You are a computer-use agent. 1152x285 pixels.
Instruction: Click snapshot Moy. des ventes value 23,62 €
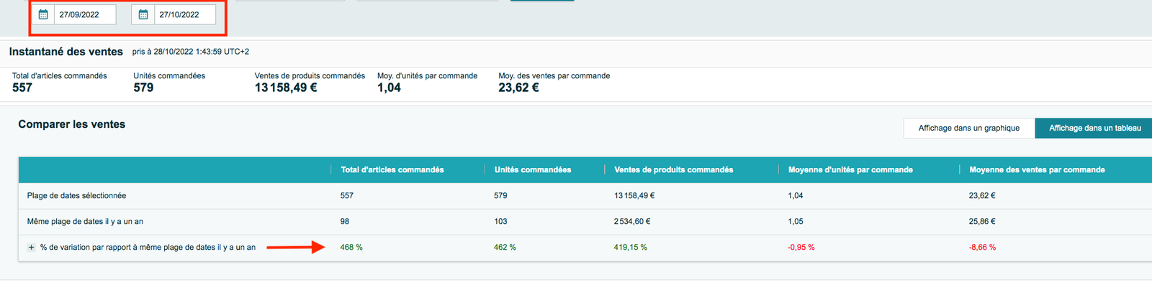(x=518, y=88)
